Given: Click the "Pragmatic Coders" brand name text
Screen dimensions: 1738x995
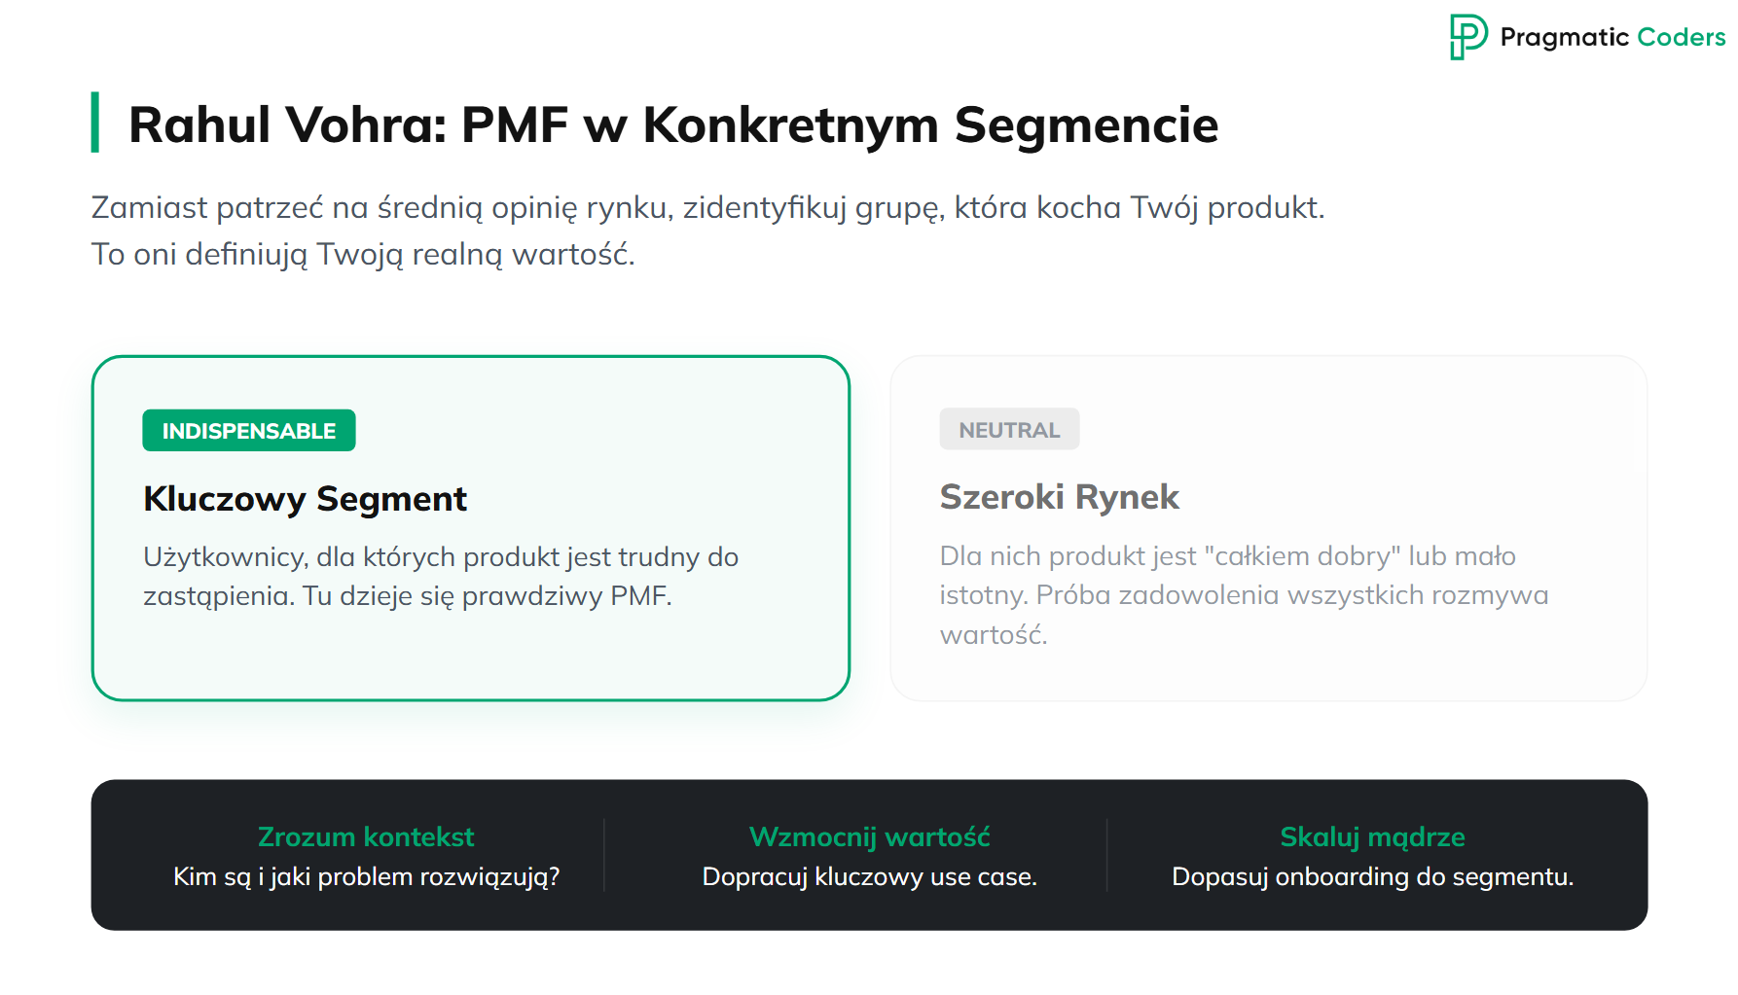Looking at the screenshot, I should [x=1611, y=37].
